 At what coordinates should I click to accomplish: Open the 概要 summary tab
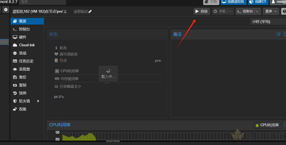pyautogui.click(x=27, y=21)
